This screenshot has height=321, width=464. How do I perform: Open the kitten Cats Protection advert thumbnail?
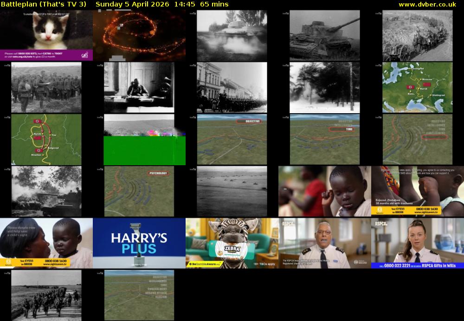pyautogui.click(x=46, y=36)
